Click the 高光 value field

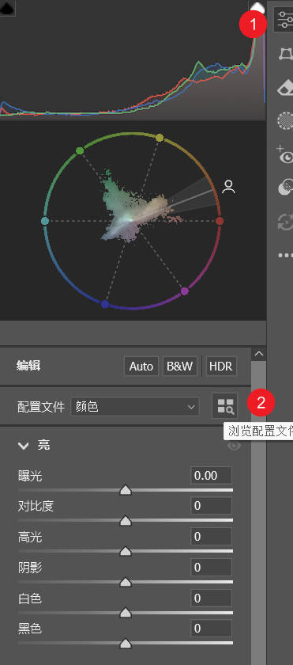[211, 537]
